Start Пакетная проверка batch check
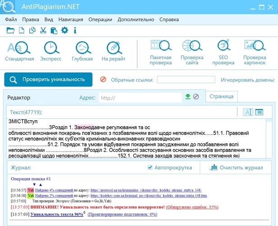The height and width of the screenshot is (226, 278). pos(161,52)
